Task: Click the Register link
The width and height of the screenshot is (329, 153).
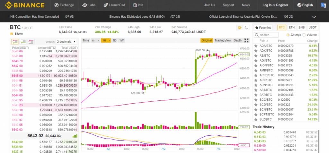Action: [x=282, y=5]
